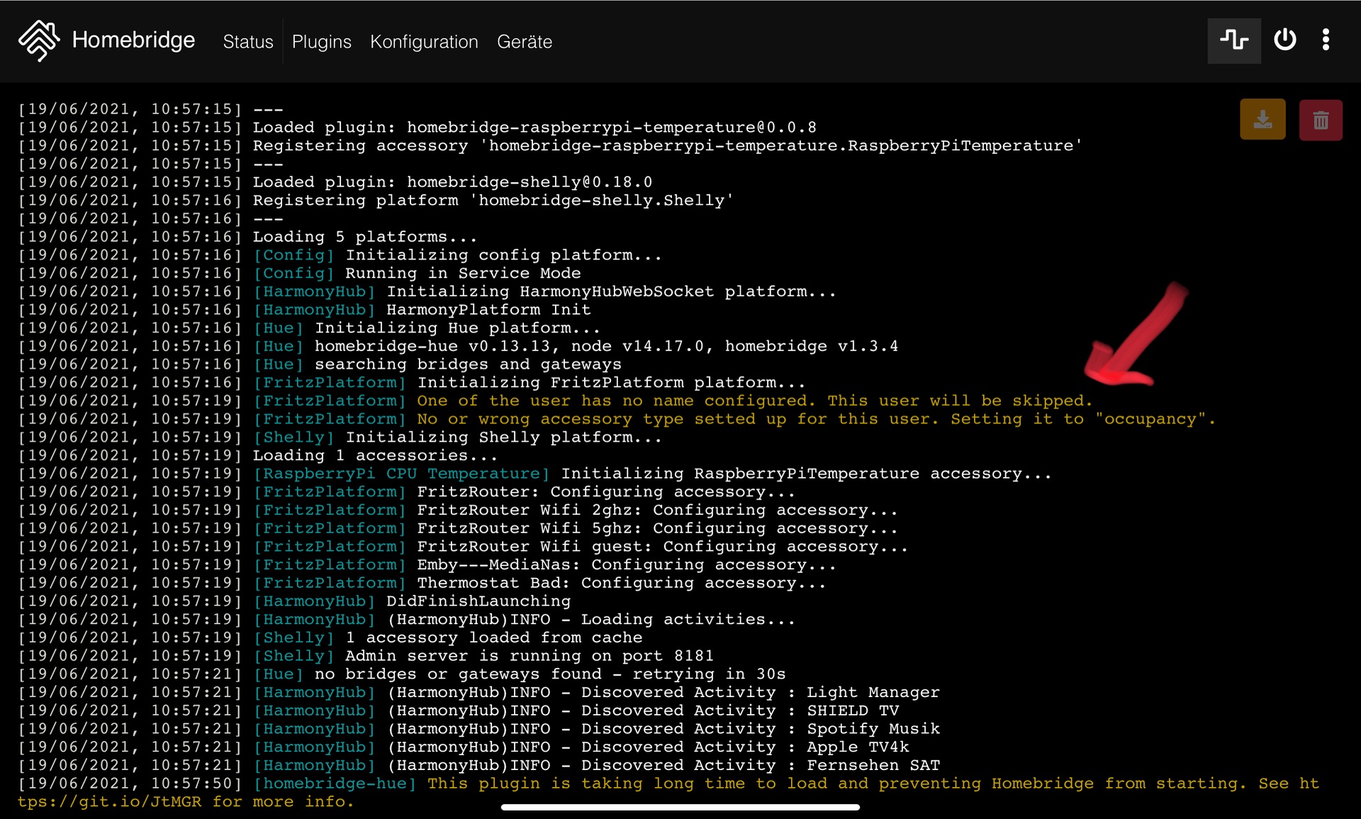
Task: Download the log file with yellow button
Action: [1262, 119]
